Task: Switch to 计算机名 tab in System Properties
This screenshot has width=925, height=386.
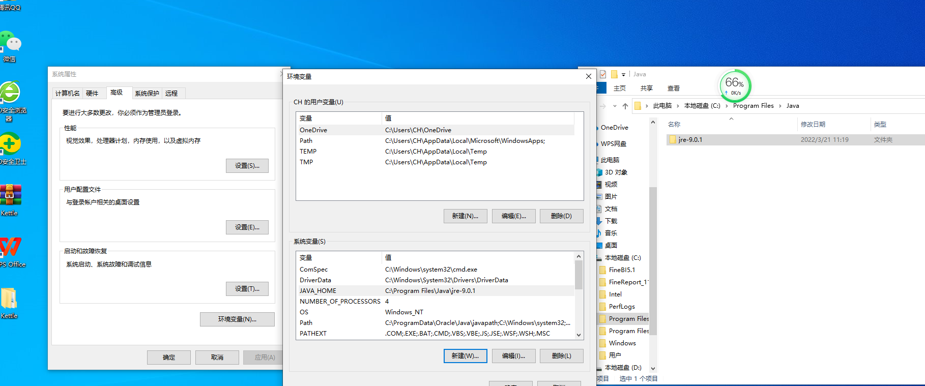Action: click(67, 94)
